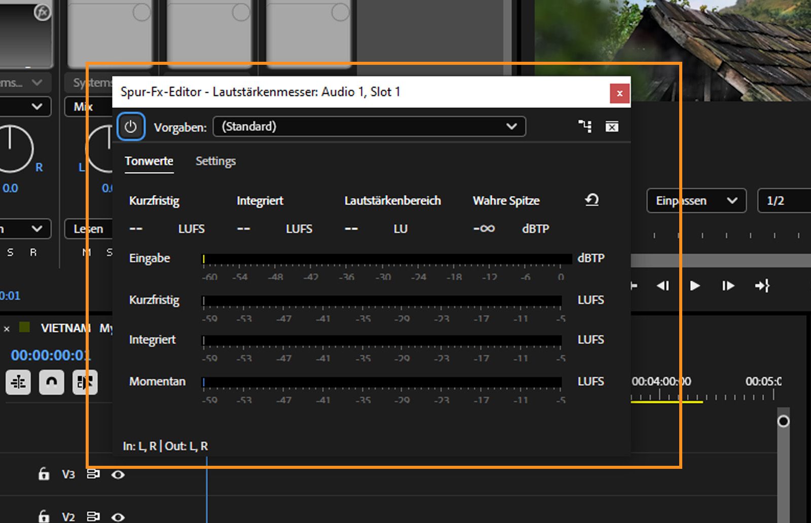Toggle the effect power button
This screenshot has width=811, height=523.
(x=131, y=127)
